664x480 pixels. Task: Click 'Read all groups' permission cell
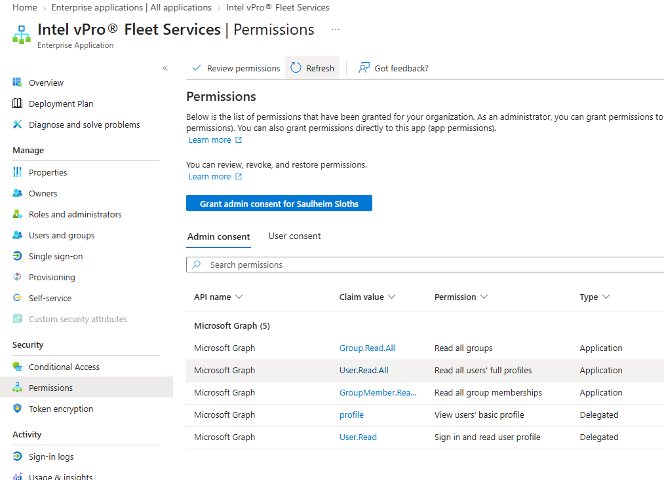(463, 348)
